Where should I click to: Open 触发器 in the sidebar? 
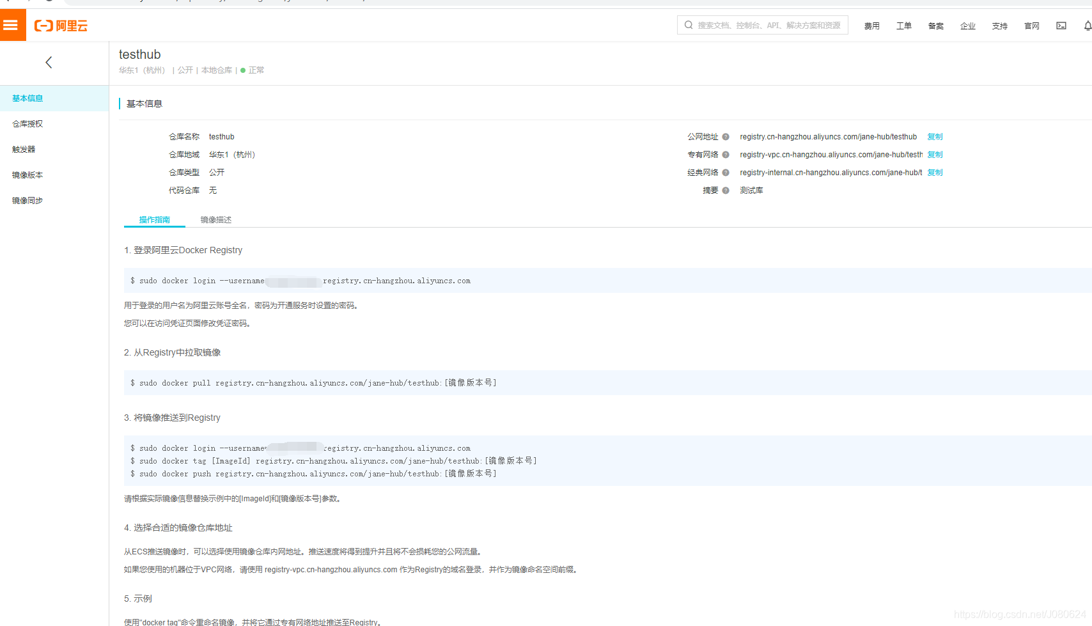[54, 150]
